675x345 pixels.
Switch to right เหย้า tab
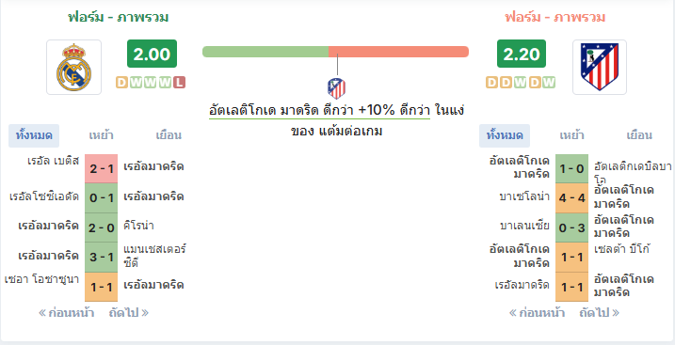pyautogui.click(x=571, y=135)
